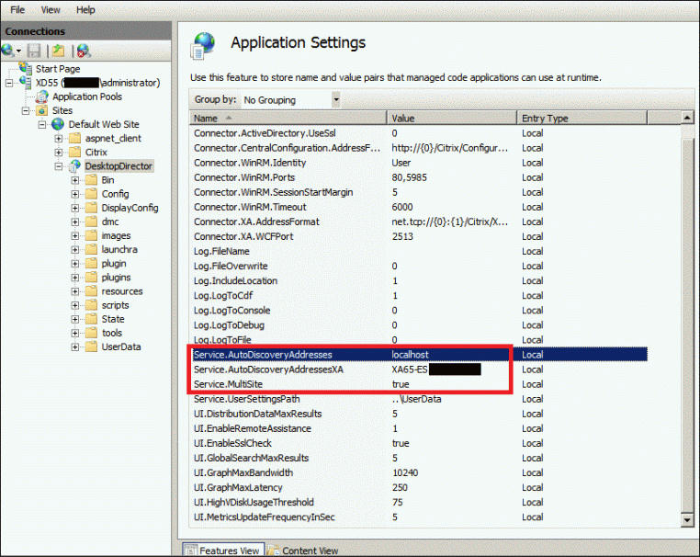Viewport: 700px width, 557px height.
Task: Collapse the XD55 server node
Action: point(9,83)
